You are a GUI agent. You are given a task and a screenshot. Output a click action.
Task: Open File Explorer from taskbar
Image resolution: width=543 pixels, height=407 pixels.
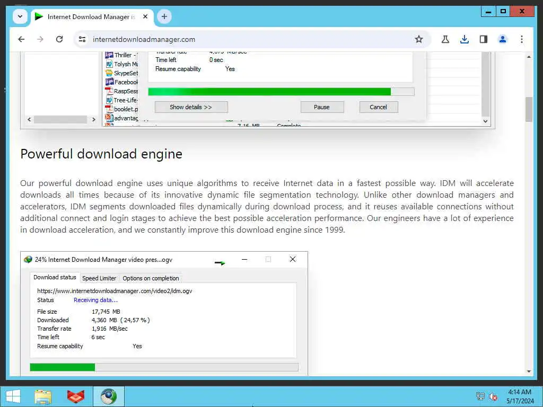(x=43, y=396)
